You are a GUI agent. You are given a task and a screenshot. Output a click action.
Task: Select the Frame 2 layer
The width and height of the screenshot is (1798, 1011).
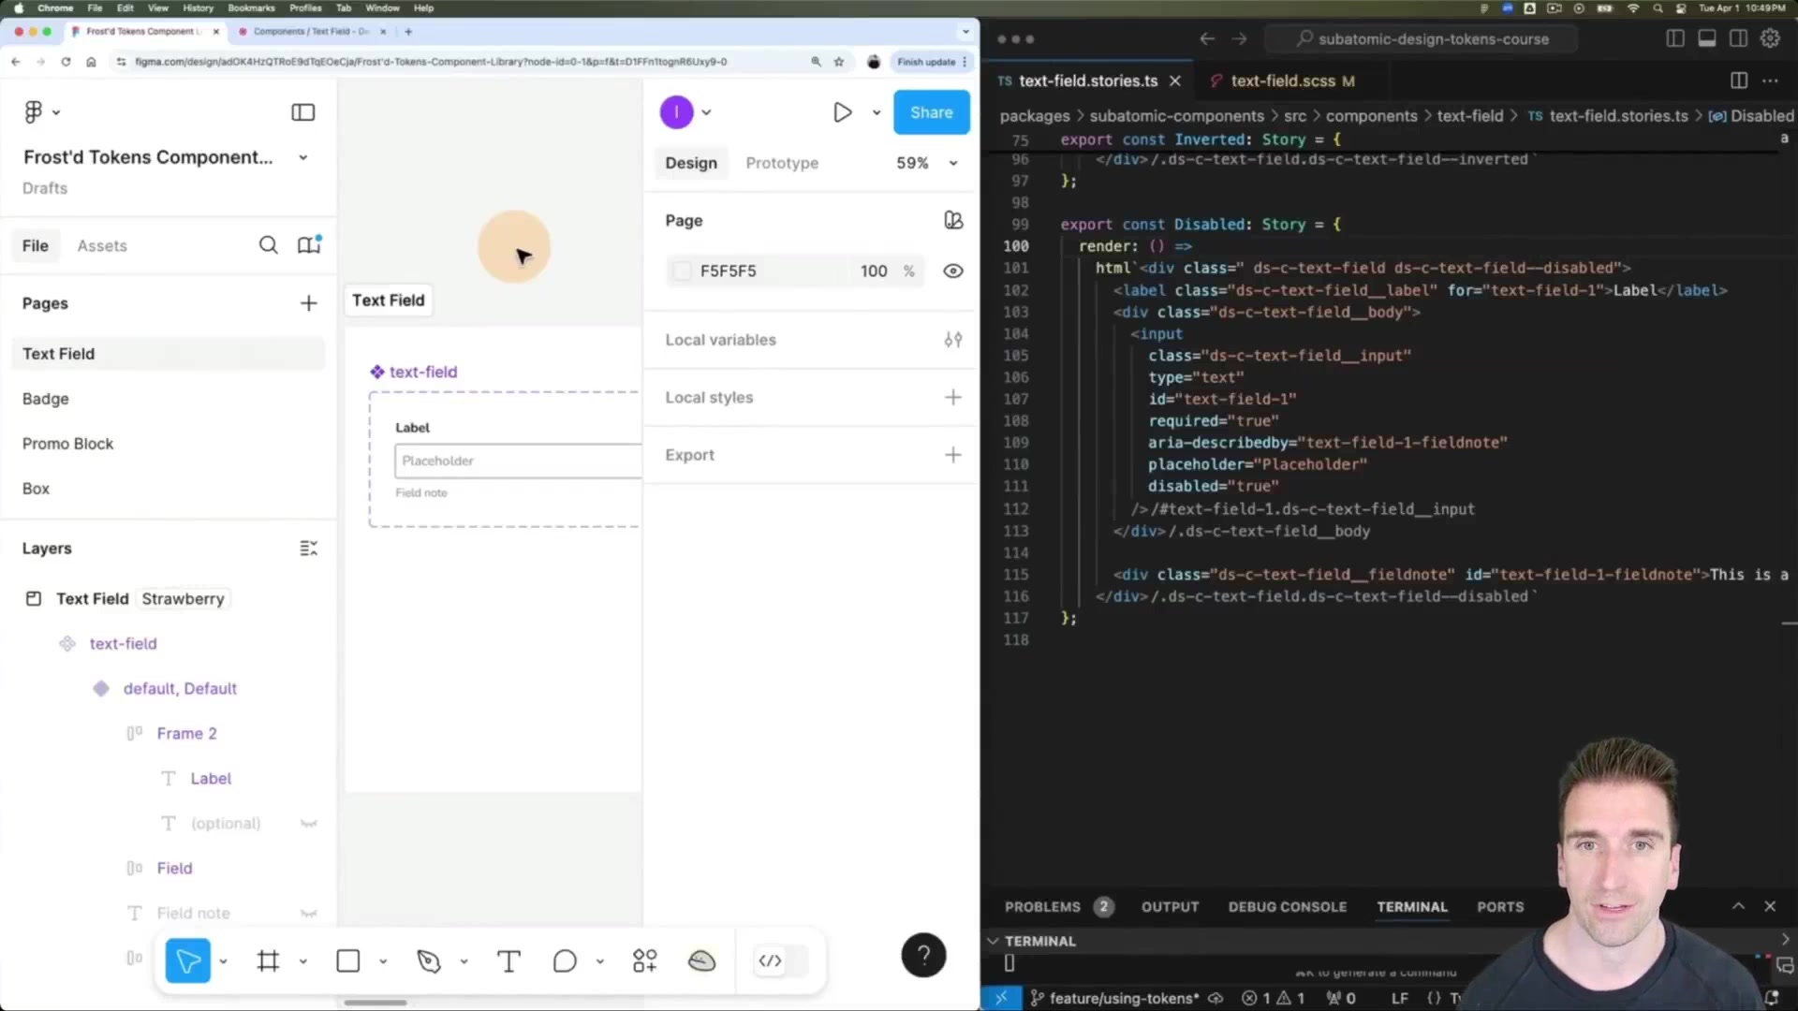click(186, 734)
